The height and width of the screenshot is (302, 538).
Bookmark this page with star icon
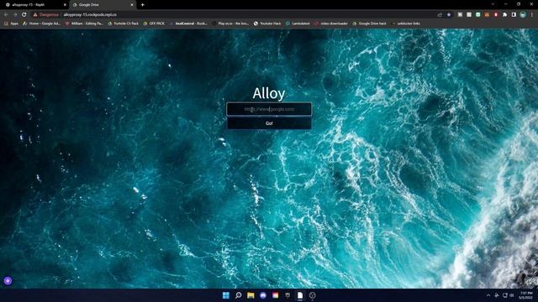click(x=449, y=15)
